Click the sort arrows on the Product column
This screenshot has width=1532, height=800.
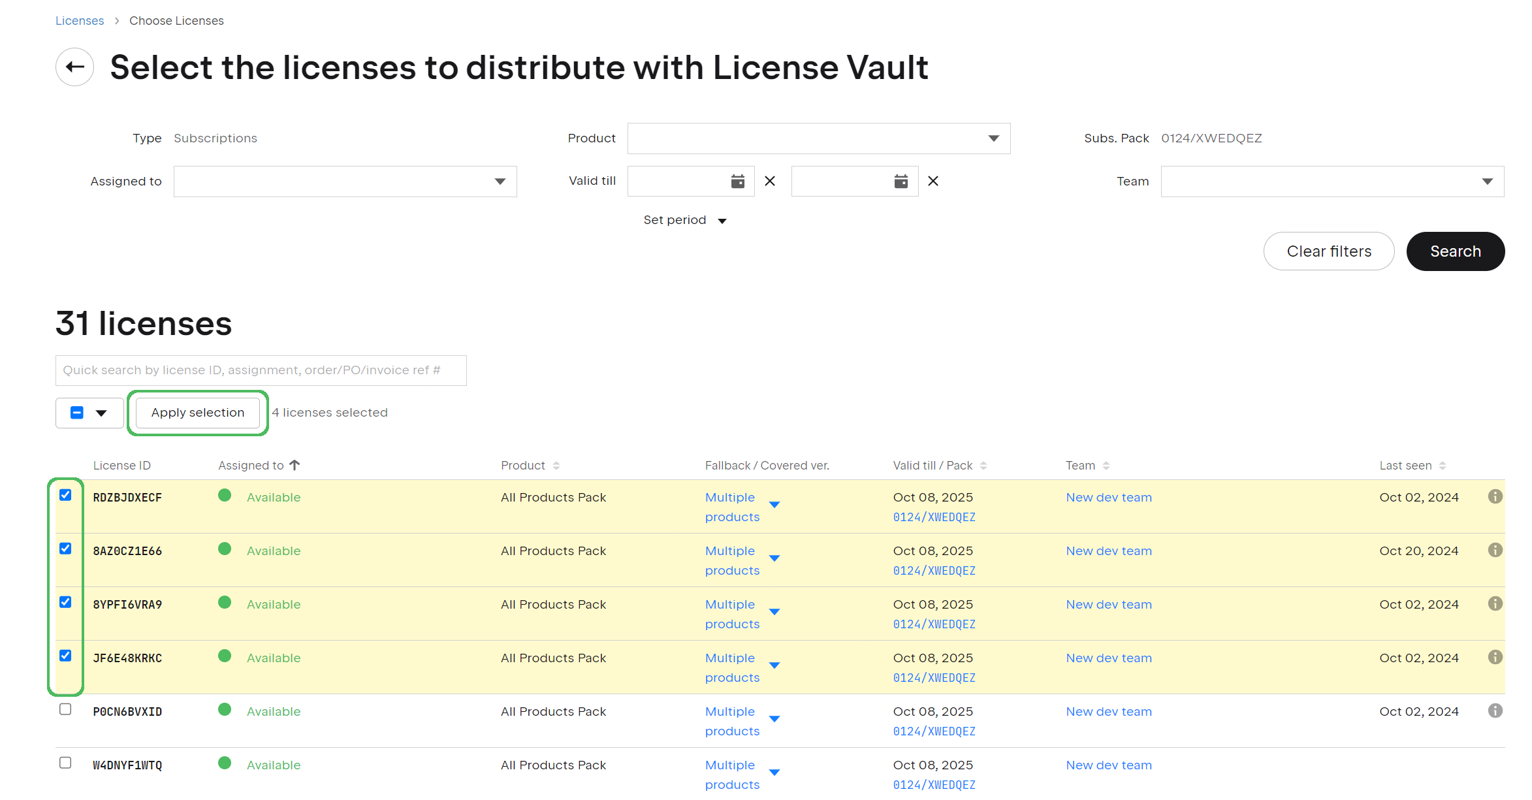[556, 465]
